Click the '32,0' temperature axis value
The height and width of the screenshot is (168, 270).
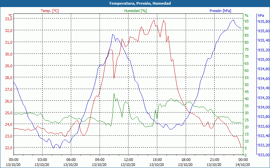tap(9, 31)
